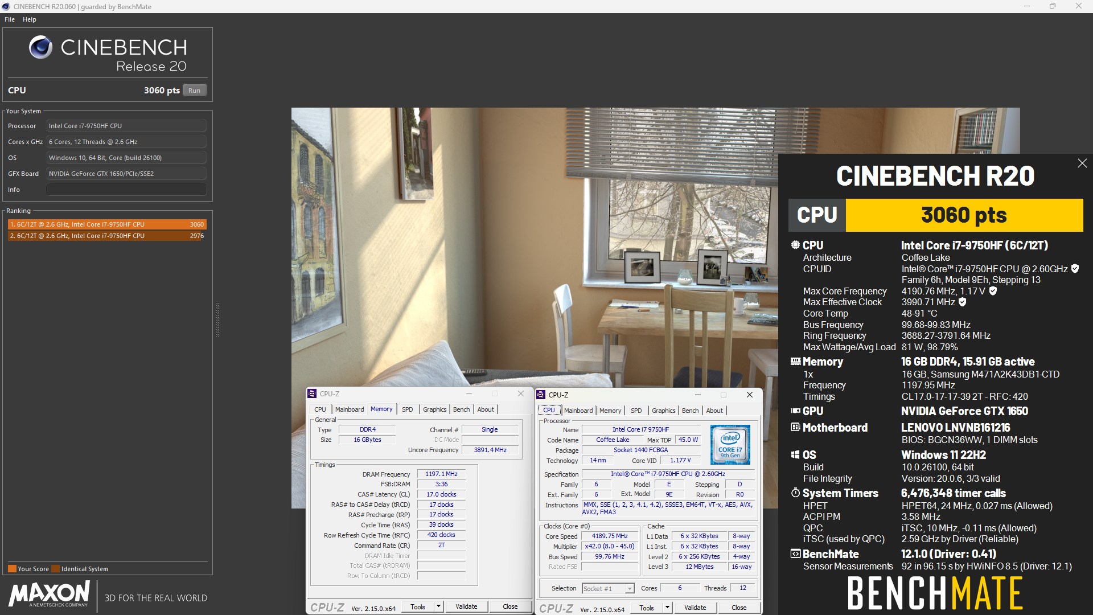1093x615 pixels.
Task: Click Close button in left CPU-Z
Action: click(x=510, y=606)
